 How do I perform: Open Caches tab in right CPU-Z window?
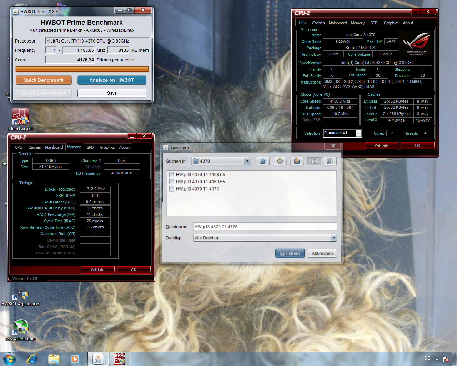[318, 23]
